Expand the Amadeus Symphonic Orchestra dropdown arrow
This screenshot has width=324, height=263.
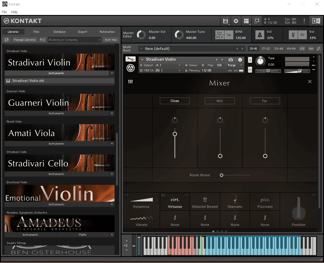[112, 235]
